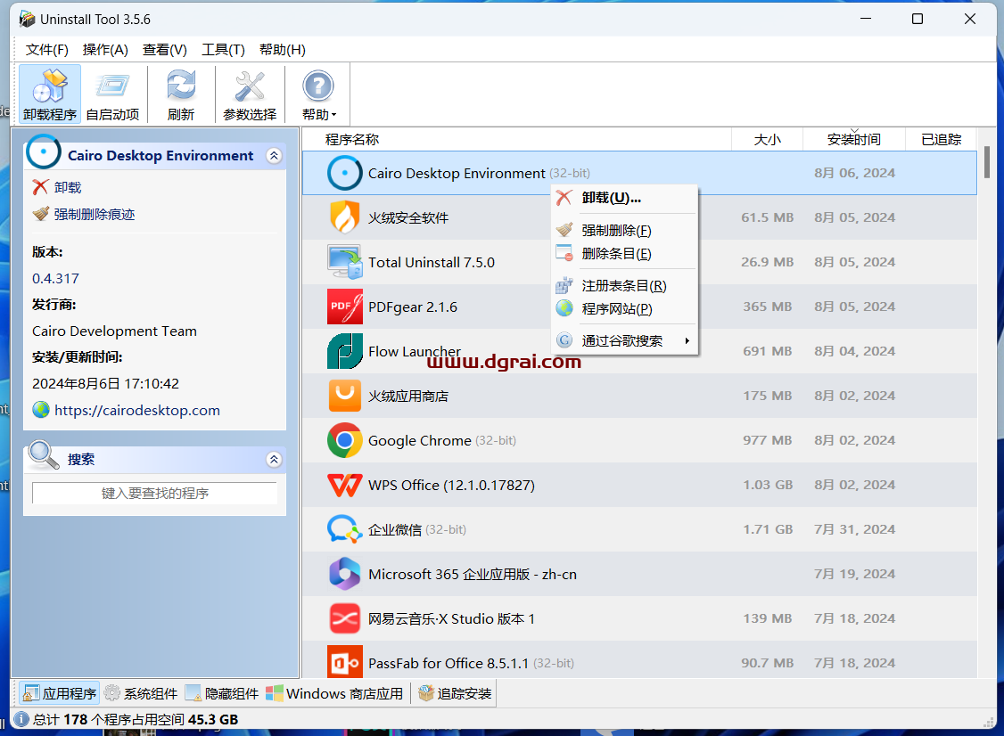This screenshot has width=1004, height=736.
Task: Select the PDFgear 2.1.6 icon
Action: tap(344, 307)
